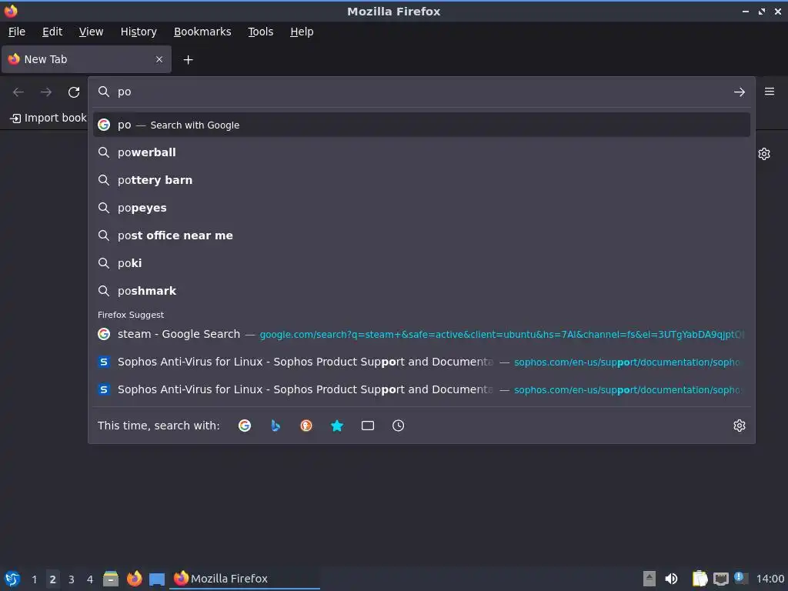Switch to workspace 1 on the taskbar
This screenshot has height=591, width=788.
pos(34,579)
